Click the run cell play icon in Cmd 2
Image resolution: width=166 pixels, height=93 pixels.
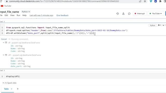[x=159, y=25]
